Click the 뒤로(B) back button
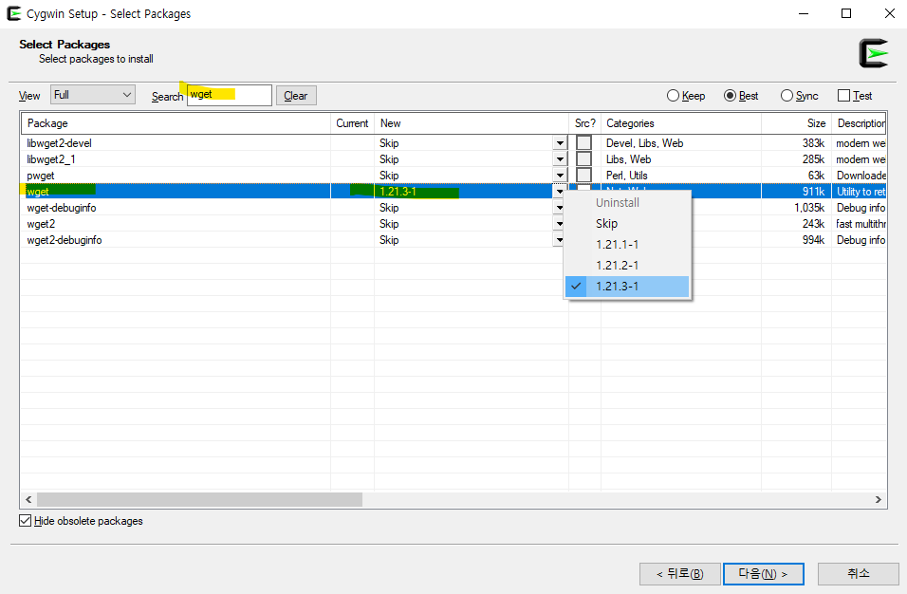 (679, 574)
